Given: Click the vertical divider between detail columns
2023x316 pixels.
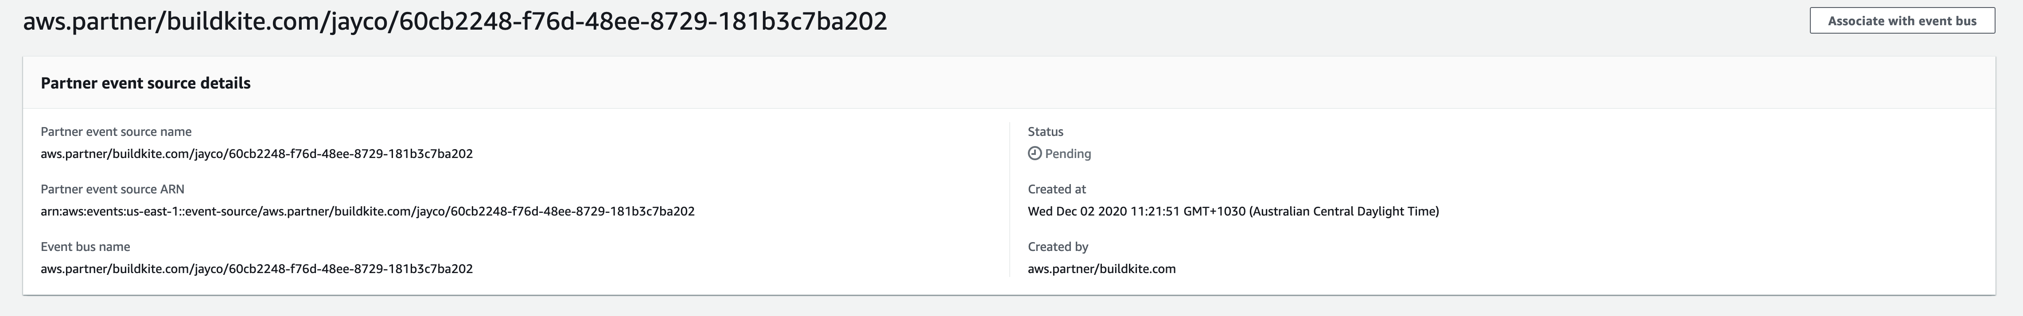Looking at the screenshot, I should click(1009, 200).
